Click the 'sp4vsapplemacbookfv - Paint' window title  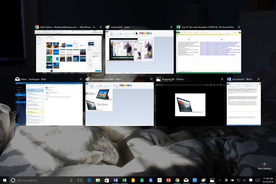click(x=106, y=79)
